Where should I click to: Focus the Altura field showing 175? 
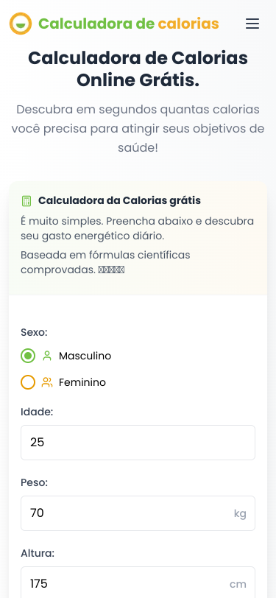138,583
